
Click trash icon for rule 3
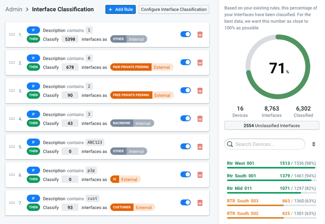click(x=200, y=91)
